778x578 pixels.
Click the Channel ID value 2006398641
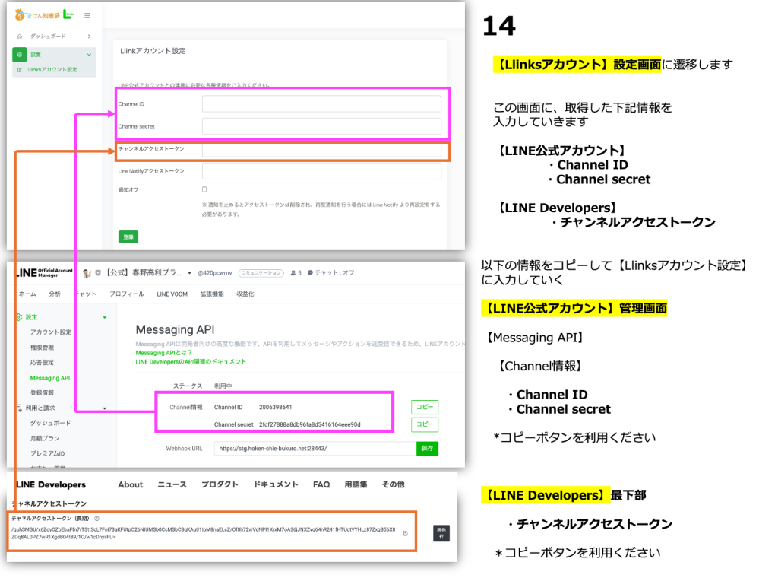click(275, 407)
